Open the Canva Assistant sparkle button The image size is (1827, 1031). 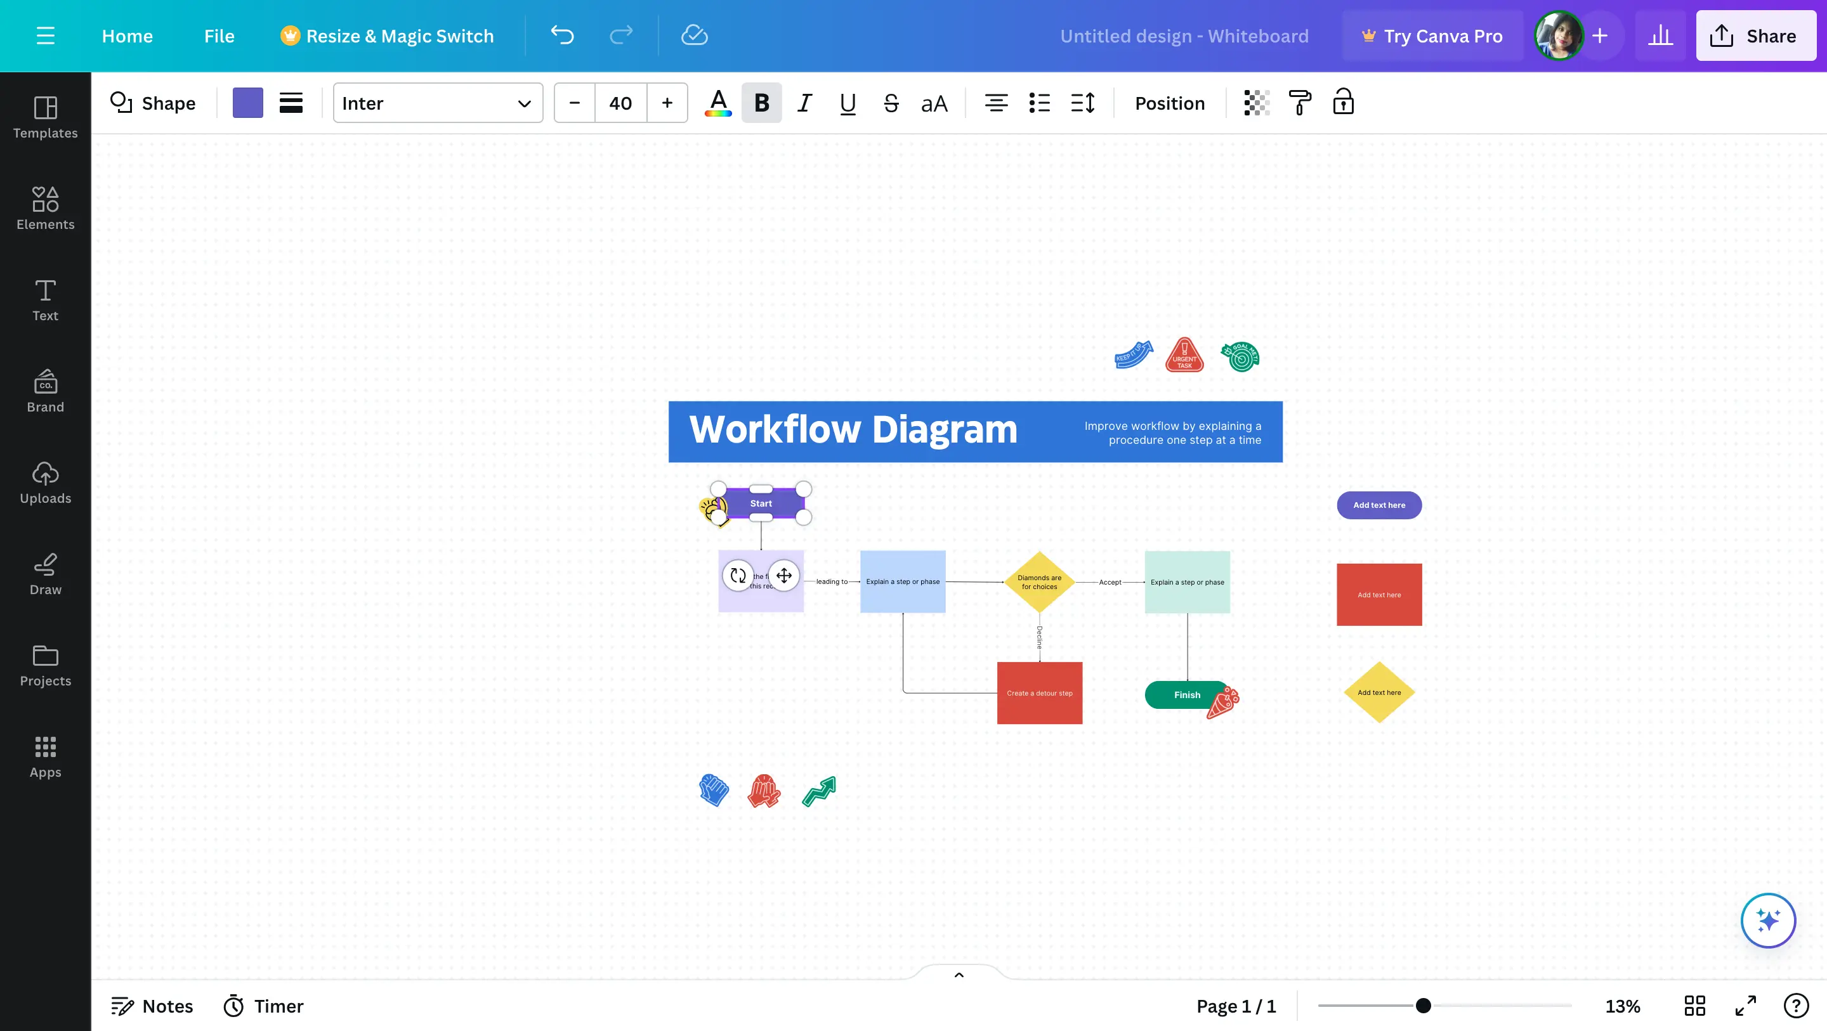[1768, 921]
